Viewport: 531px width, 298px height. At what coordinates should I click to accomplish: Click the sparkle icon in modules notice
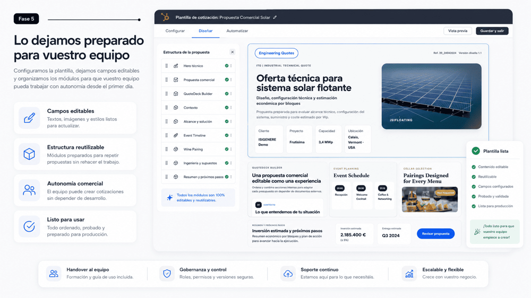170,198
